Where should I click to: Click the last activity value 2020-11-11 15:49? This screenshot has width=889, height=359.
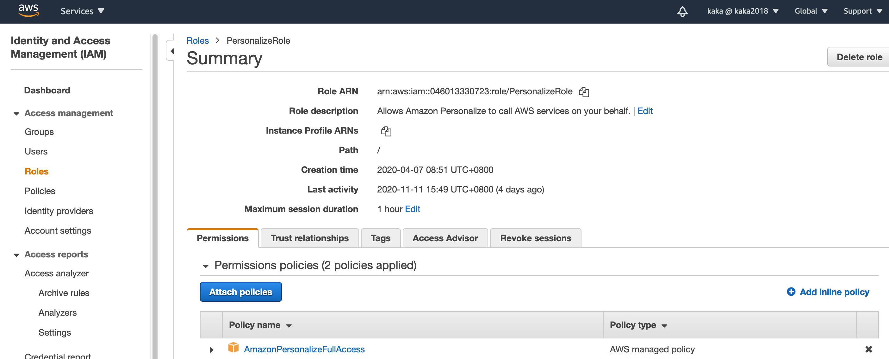pyautogui.click(x=460, y=190)
